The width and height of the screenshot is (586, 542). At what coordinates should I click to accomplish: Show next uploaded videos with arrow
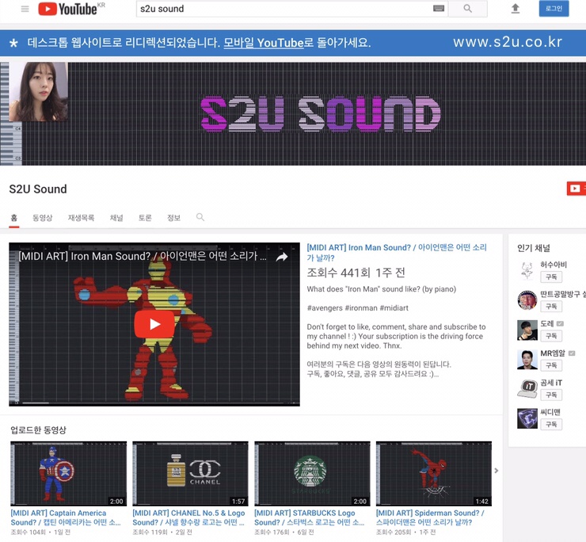point(497,471)
